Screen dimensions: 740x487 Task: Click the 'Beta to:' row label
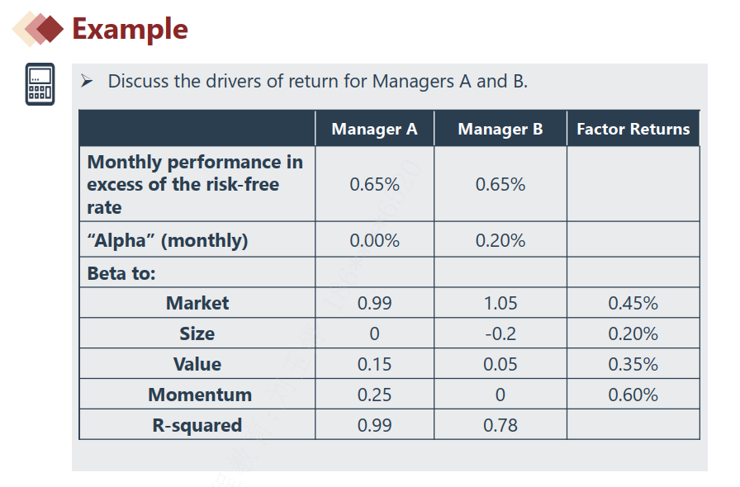point(121,273)
